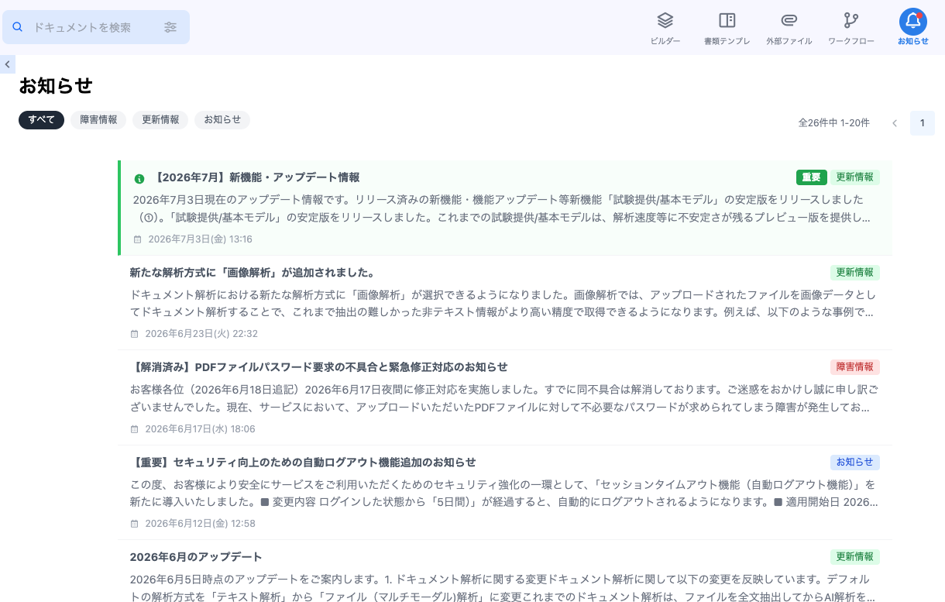Click page number 1 button
Screen dimensions: 945x602
923,123
